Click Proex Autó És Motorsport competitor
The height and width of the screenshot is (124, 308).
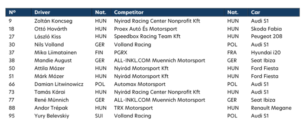146,29
